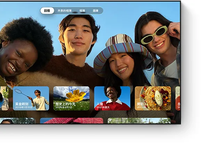The image size is (202, 151).
Task: Switch to the 共享的相簿 tab
Action: (x=64, y=11)
